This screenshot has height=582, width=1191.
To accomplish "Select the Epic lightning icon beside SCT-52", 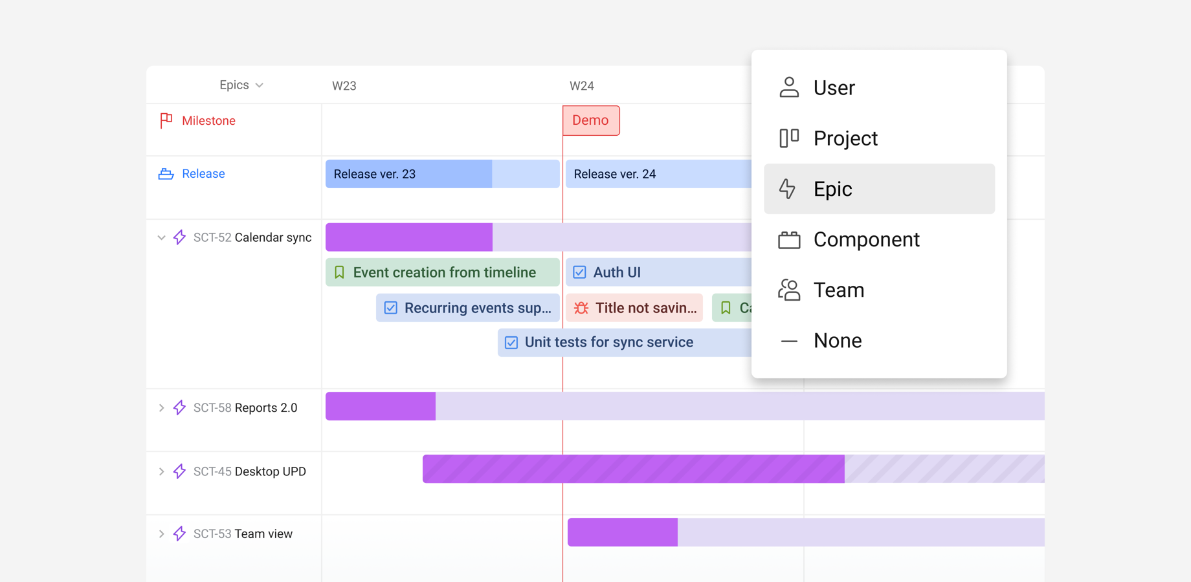I will [179, 237].
